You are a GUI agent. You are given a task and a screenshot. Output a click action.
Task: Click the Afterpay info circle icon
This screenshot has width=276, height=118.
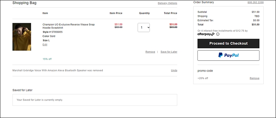pyautogui.click(x=218, y=34)
